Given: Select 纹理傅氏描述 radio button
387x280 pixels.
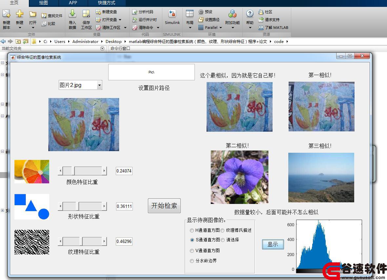Looking at the screenshot, I should point(222,230).
